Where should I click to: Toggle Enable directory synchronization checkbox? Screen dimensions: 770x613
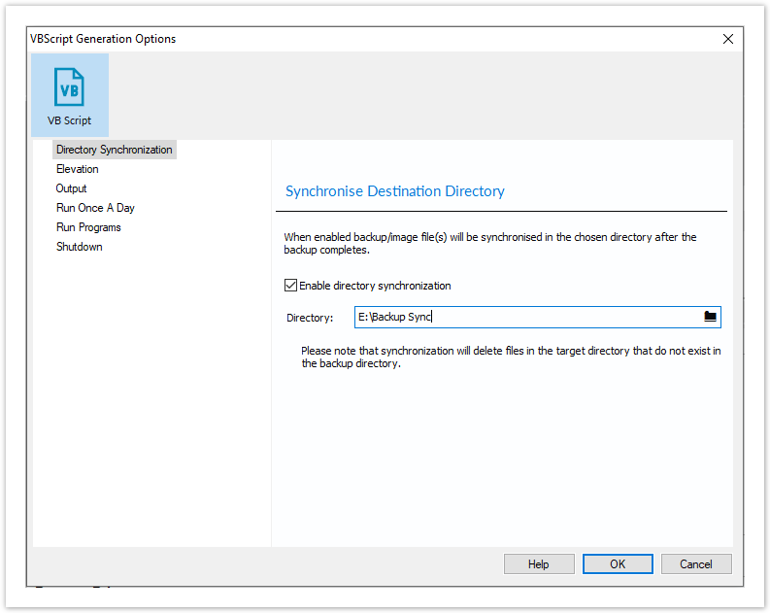[x=290, y=286]
